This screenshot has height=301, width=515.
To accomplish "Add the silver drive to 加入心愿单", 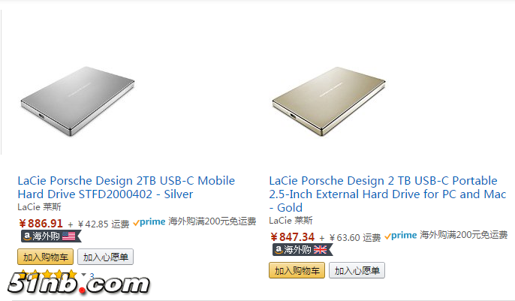I will pos(105,257).
